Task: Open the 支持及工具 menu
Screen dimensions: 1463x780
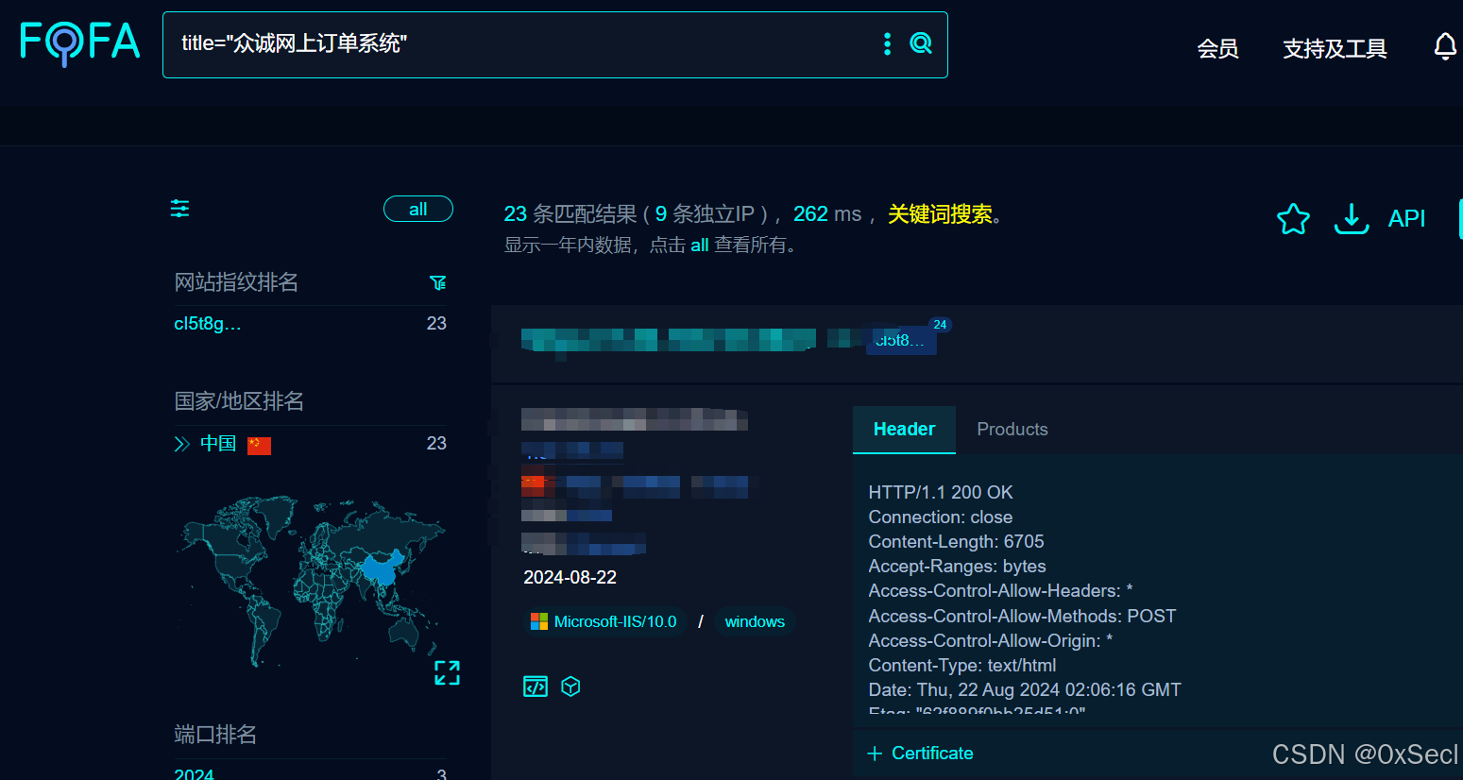Action: pyautogui.click(x=1335, y=49)
